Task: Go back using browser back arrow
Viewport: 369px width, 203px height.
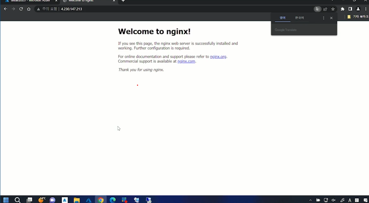Action: click(x=6, y=9)
